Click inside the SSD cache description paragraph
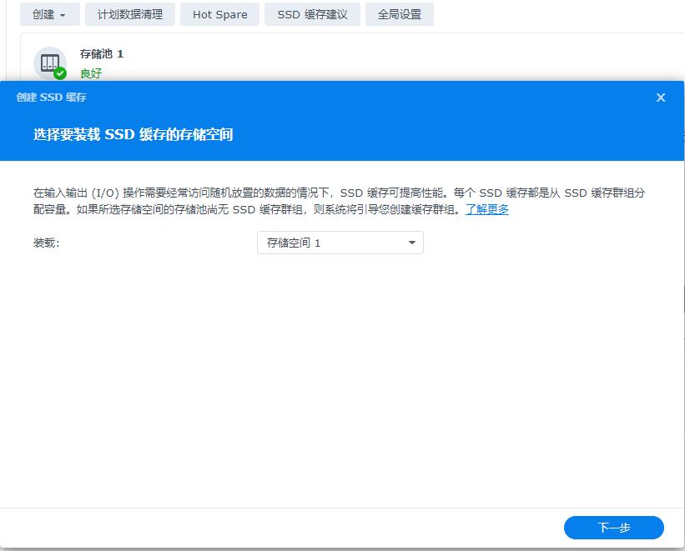This screenshot has height=551, width=685. pyautogui.click(x=334, y=200)
